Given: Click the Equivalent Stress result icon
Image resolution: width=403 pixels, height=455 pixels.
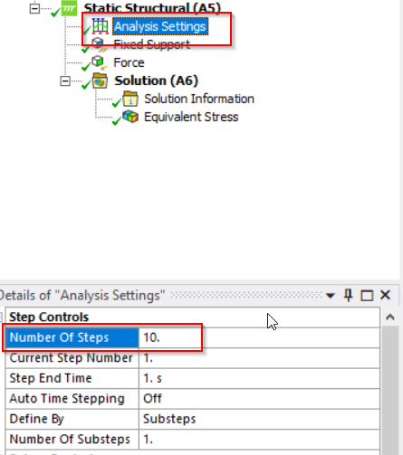Looking at the screenshot, I should pyautogui.click(x=130, y=117).
